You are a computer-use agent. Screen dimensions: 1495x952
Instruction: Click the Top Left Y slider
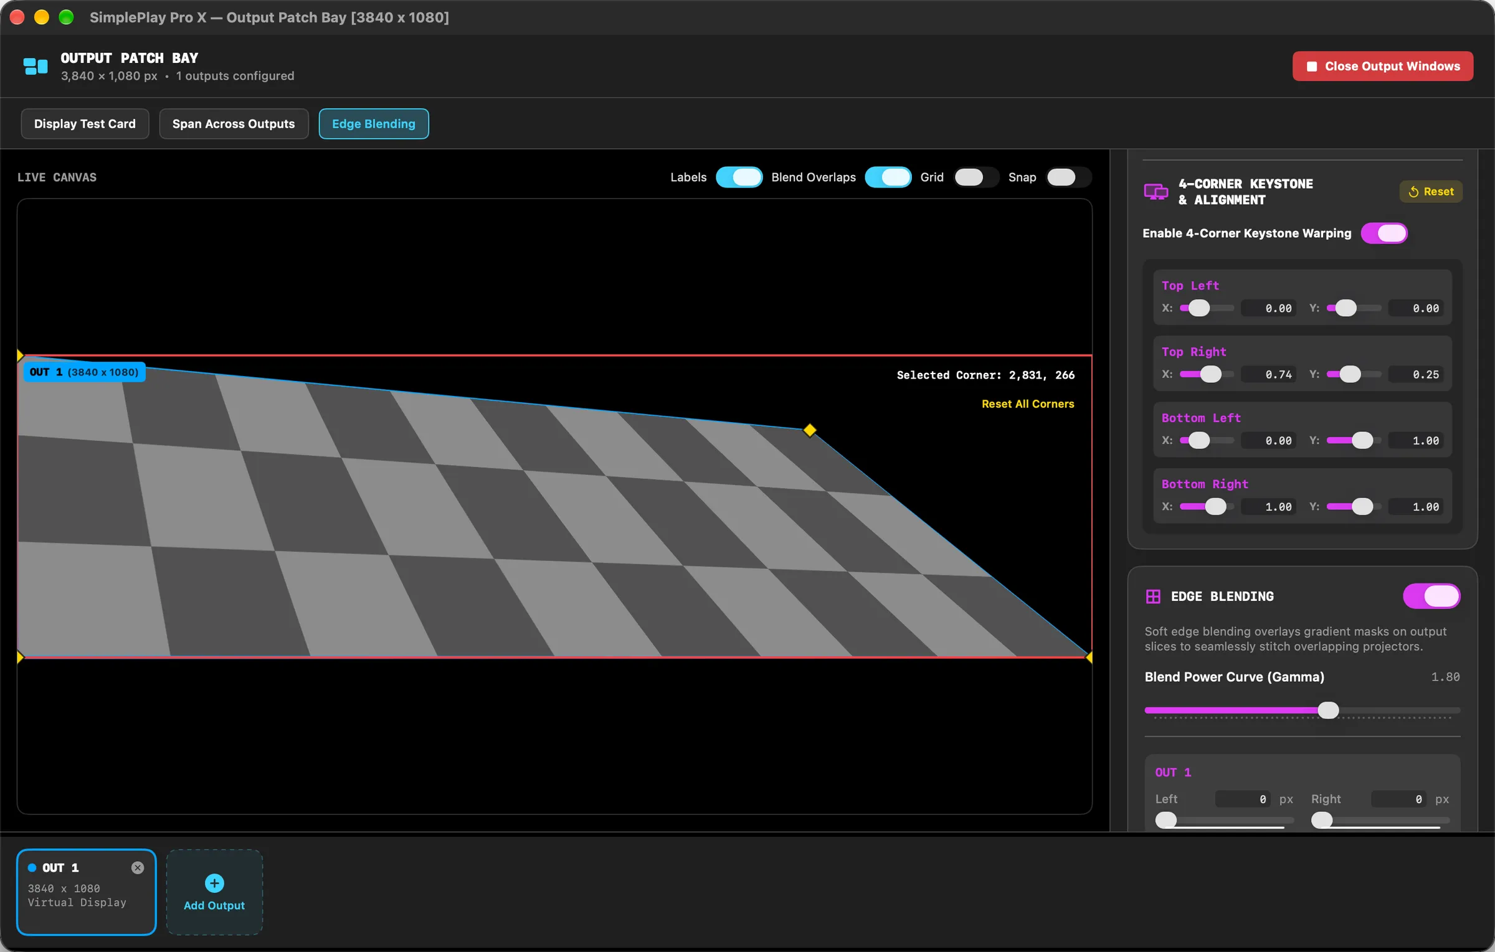(x=1354, y=308)
